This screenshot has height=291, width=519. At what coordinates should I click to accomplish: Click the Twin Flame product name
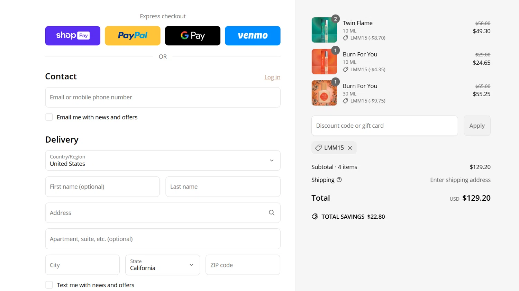coord(357,23)
